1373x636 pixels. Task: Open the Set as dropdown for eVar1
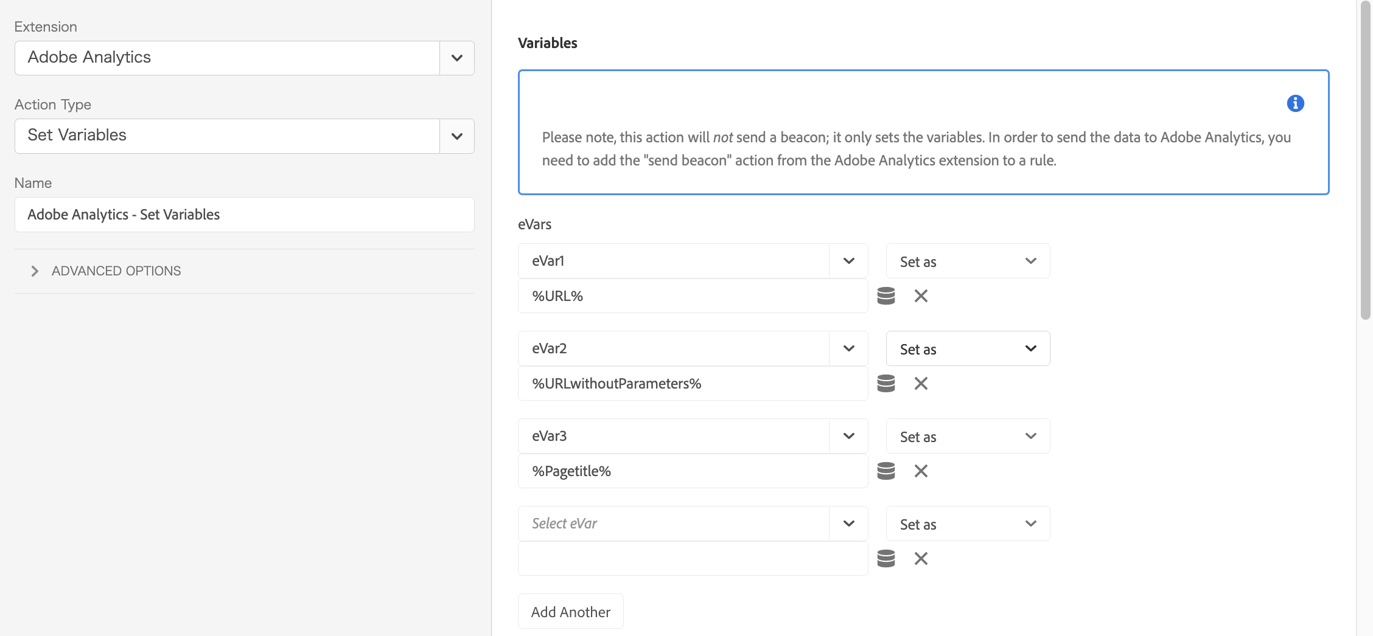pos(968,261)
